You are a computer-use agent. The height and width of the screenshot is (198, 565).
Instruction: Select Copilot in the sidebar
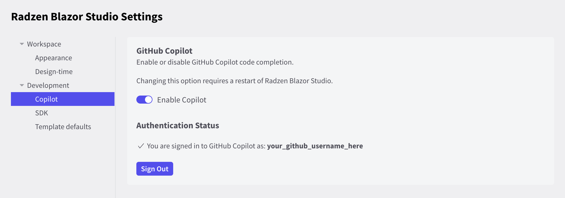pyautogui.click(x=46, y=99)
